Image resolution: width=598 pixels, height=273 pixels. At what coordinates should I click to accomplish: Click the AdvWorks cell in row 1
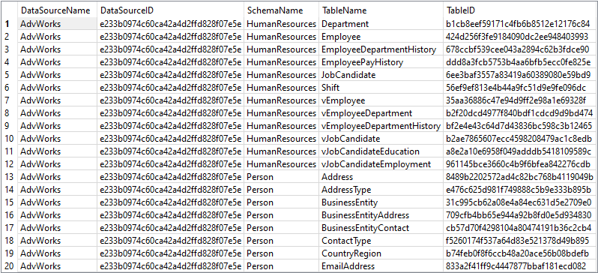click(57, 24)
